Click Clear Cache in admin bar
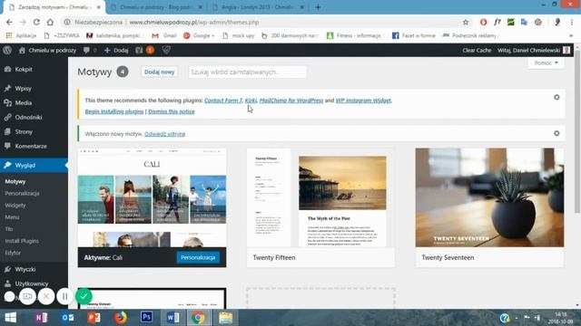This screenshot has width=581, height=326. tap(477, 51)
